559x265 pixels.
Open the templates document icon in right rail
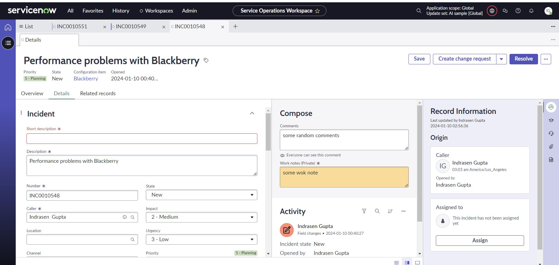click(551, 160)
